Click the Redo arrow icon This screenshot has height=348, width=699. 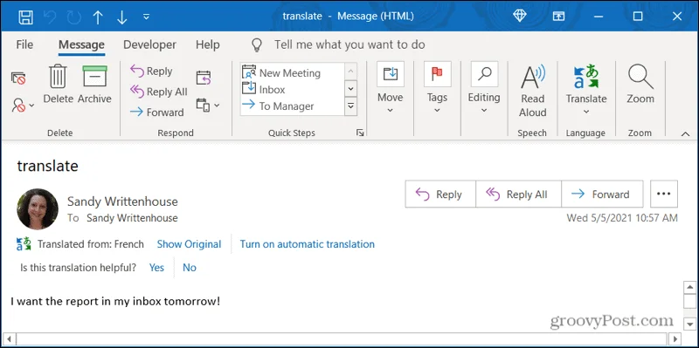pyautogui.click(x=73, y=17)
